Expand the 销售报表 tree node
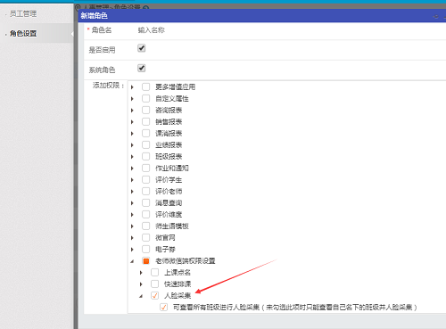The width and height of the screenshot is (446, 329). tap(132, 122)
